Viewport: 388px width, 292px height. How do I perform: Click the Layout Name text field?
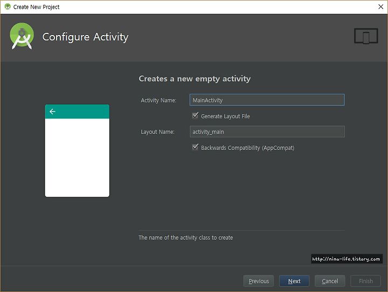pos(267,132)
